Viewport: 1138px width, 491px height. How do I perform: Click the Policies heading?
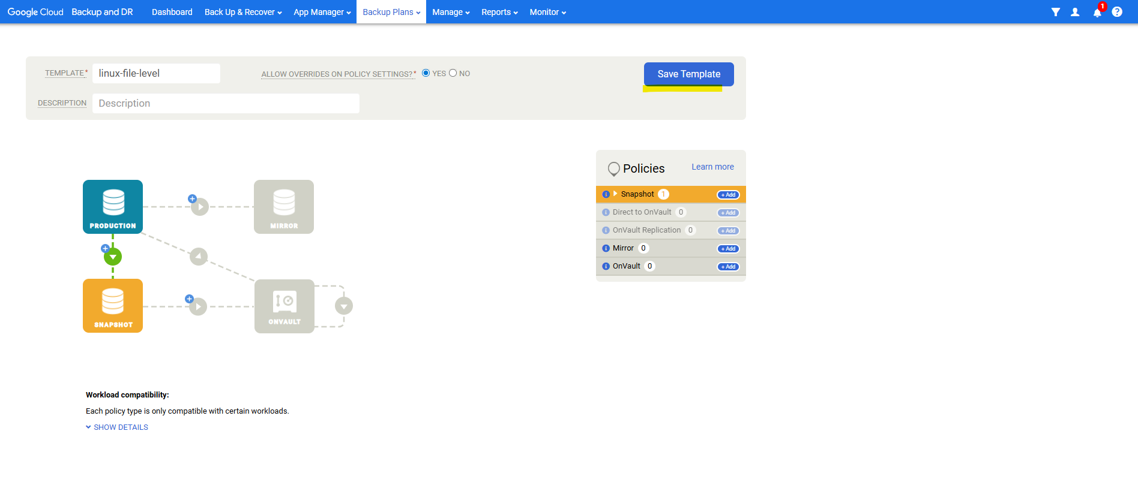(644, 168)
